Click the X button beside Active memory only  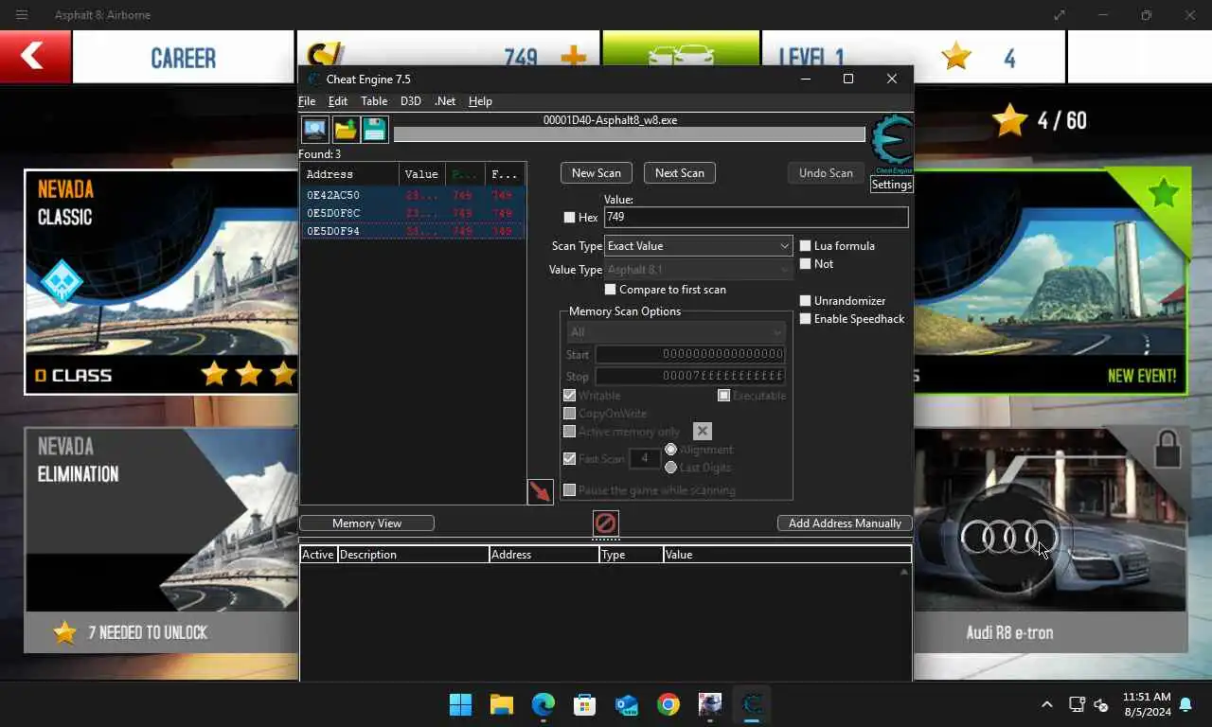coord(702,432)
